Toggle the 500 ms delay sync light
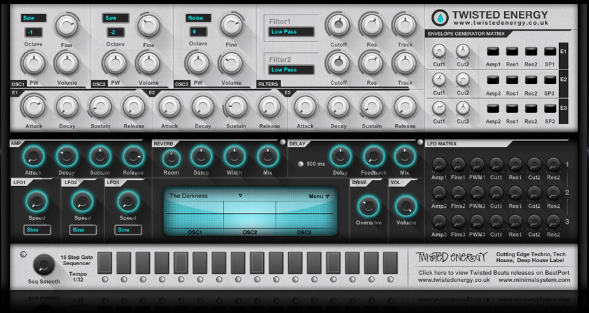The width and height of the screenshot is (589, 313). (x=300, y=164)
